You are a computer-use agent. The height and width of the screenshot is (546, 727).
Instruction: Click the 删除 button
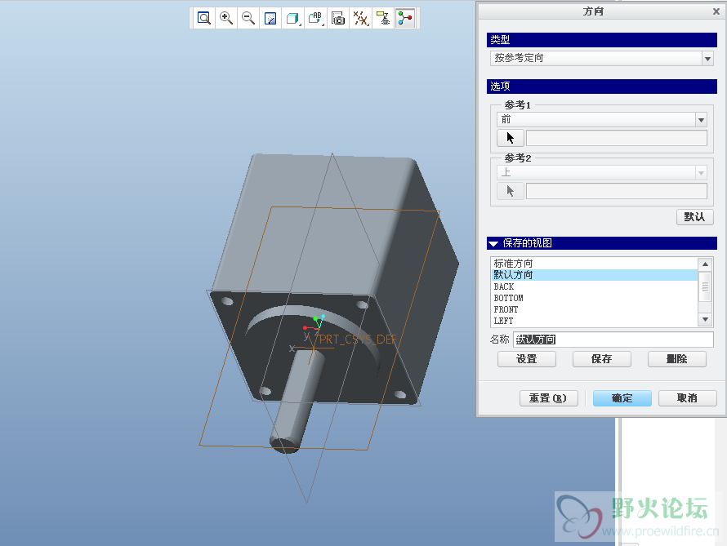click(677, 359)
